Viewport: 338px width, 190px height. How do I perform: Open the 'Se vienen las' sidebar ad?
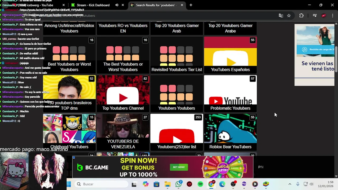point(314,55)
